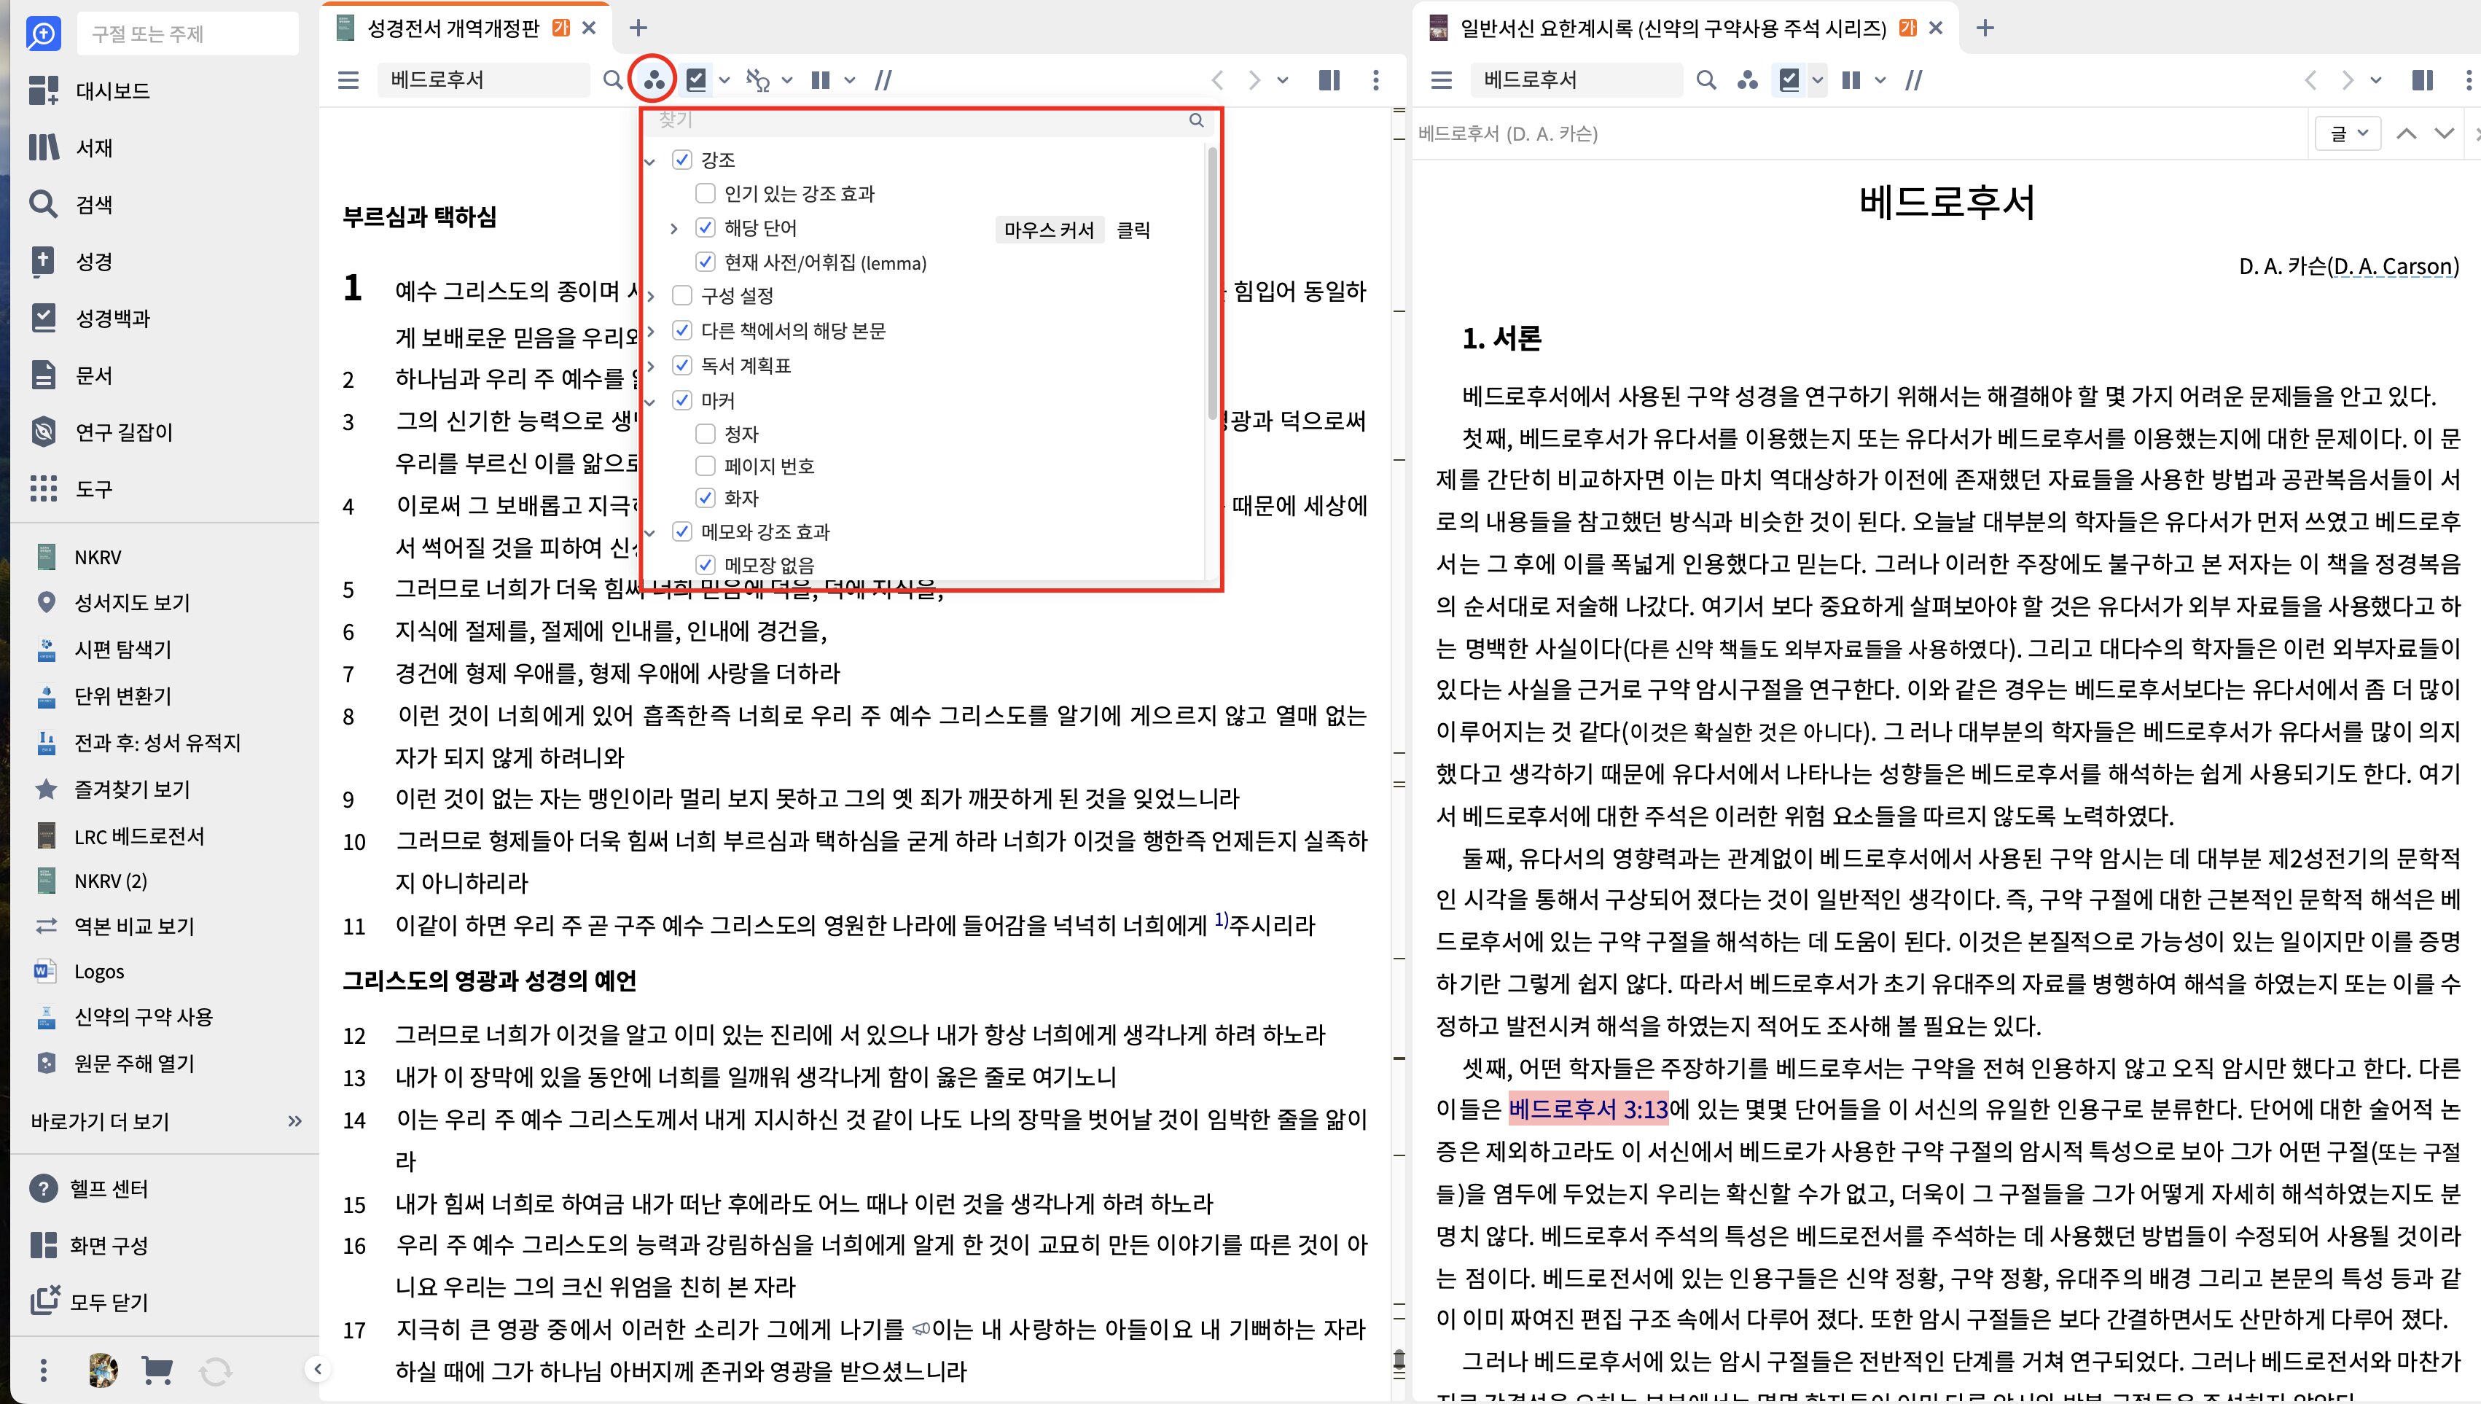
Task: Add new tab next to 성경전서 개역개정판
Action: pyautogui.click(x=638, y=28)
